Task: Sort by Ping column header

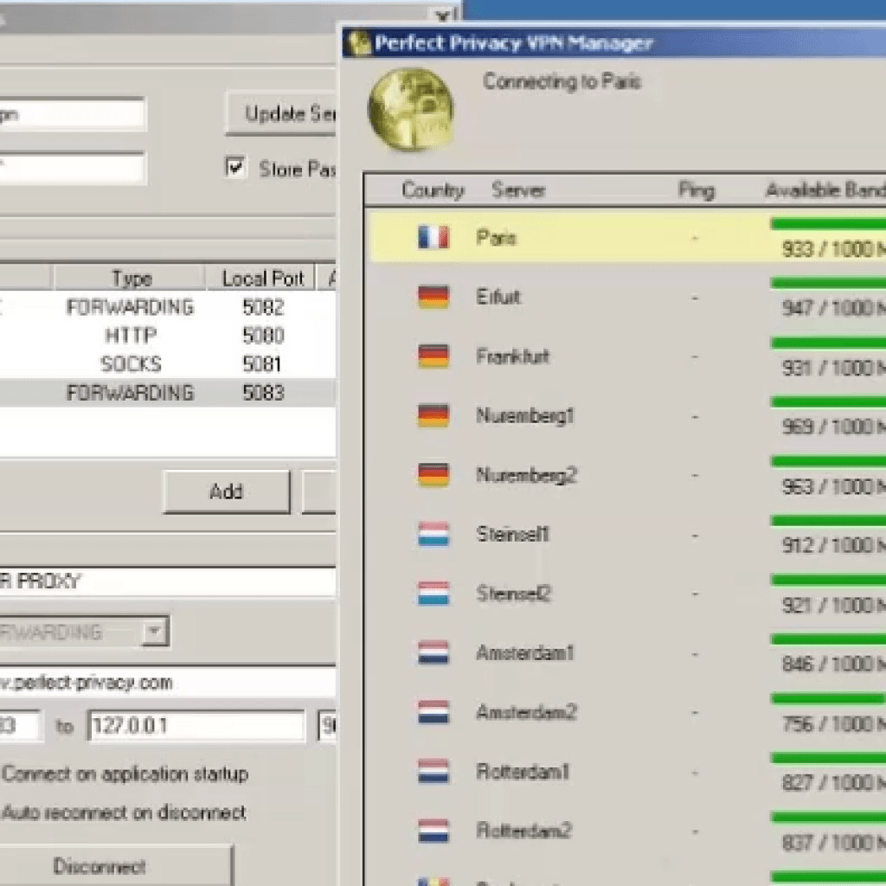Action: (x=697, y=190)
